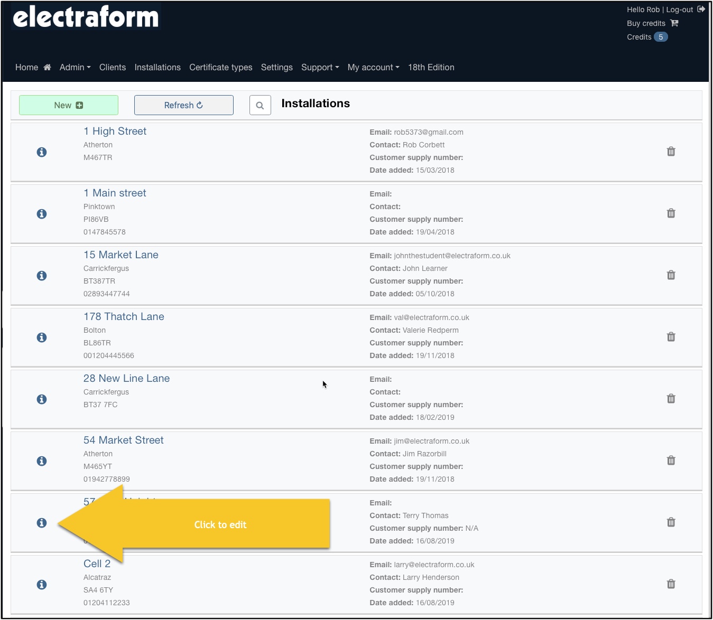The image size is (713, 620).
Task: Expand the Admin dropdown menu
Action: click(x=75, y=67)
